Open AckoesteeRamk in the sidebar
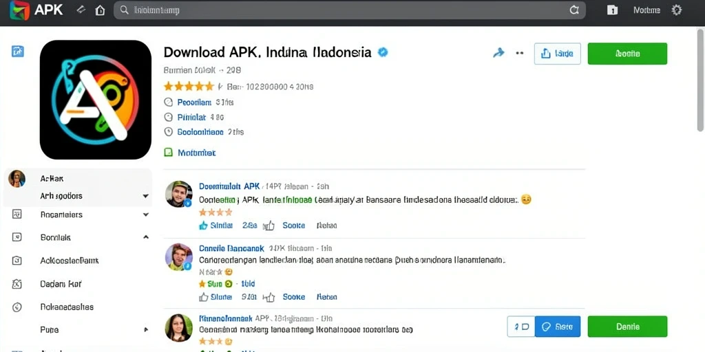This screenshot has width=705, height=352. pos(70,261)
